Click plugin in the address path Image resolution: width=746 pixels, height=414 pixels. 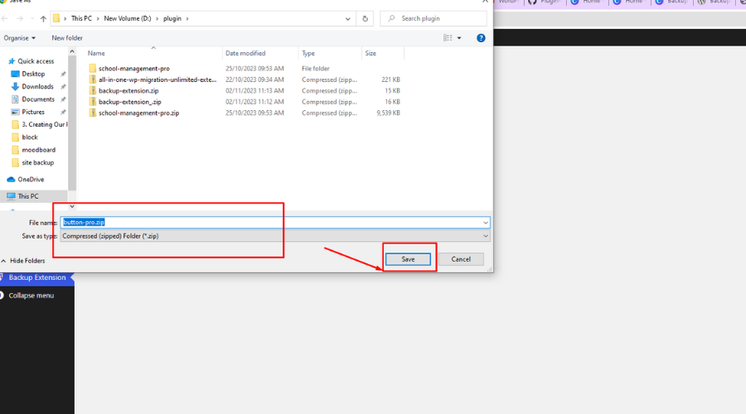point(172,18)
